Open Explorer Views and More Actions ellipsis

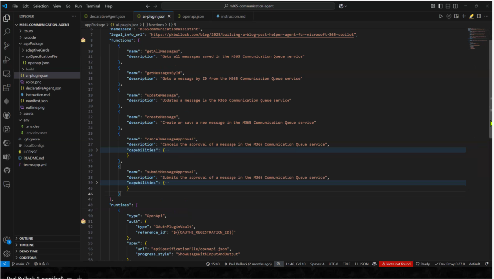(74, 16)
